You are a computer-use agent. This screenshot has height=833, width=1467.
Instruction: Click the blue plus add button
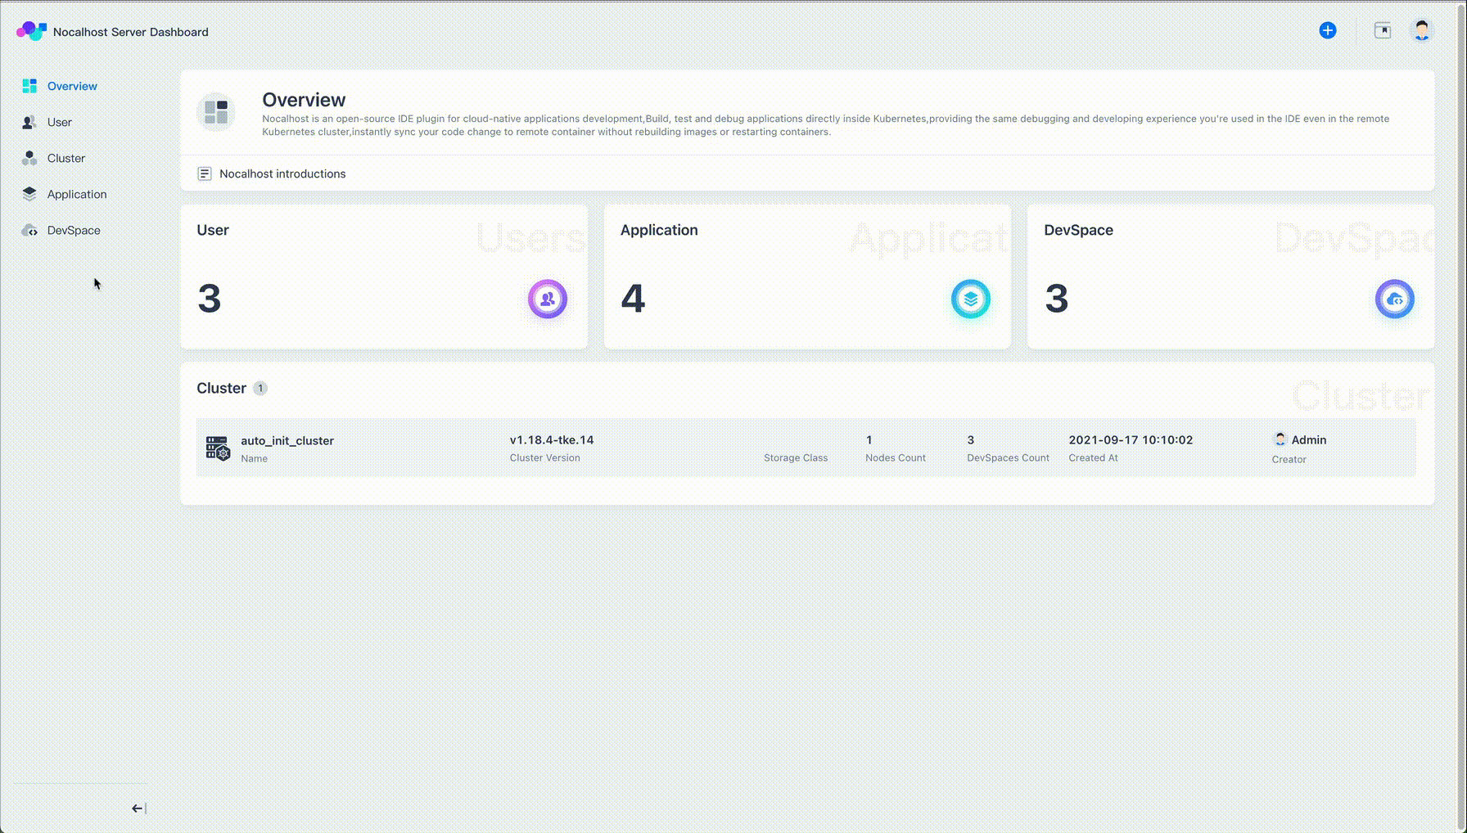click(1328, 30)
